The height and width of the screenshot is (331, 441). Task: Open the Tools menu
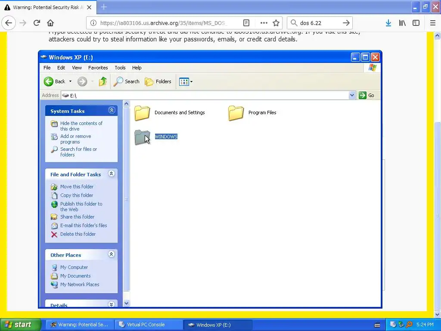(x=120, y=68)
